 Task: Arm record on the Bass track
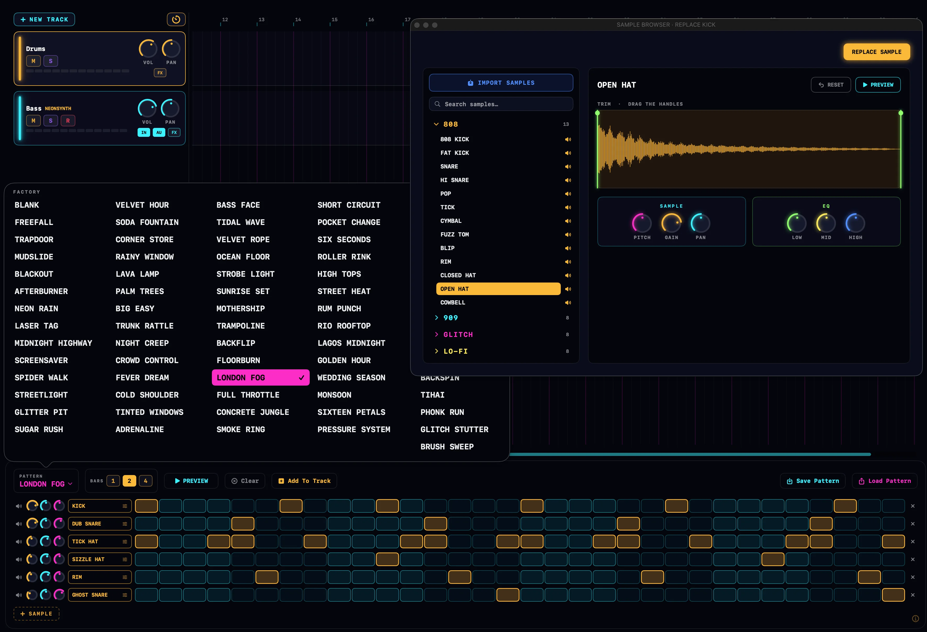[x=68, y=121]
